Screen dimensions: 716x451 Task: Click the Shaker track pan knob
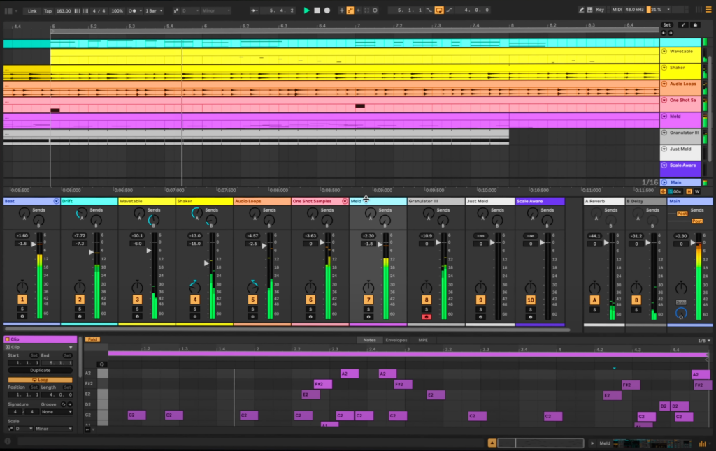tap(195, 288)
